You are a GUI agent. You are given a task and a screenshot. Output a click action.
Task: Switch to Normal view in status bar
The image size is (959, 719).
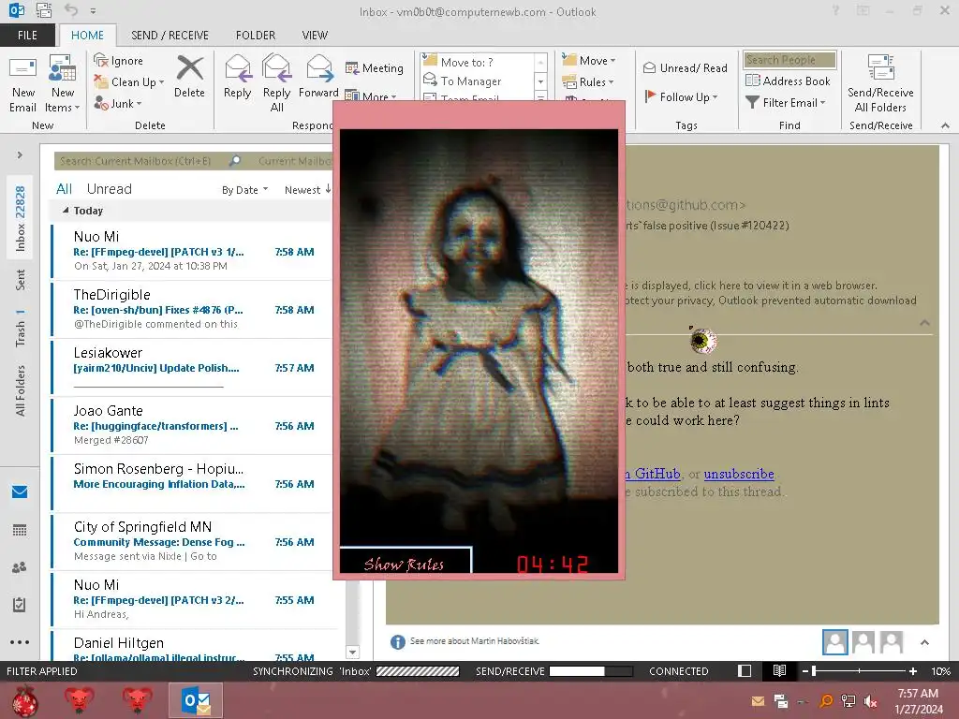click(x=745, y=670)
